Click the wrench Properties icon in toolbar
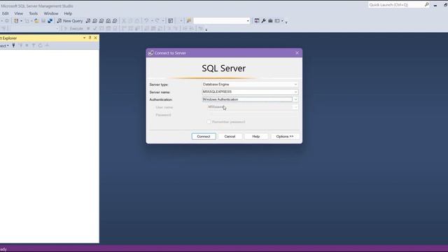Image resolution: width=448 pixels, height=252 pixels. (263, 20)
